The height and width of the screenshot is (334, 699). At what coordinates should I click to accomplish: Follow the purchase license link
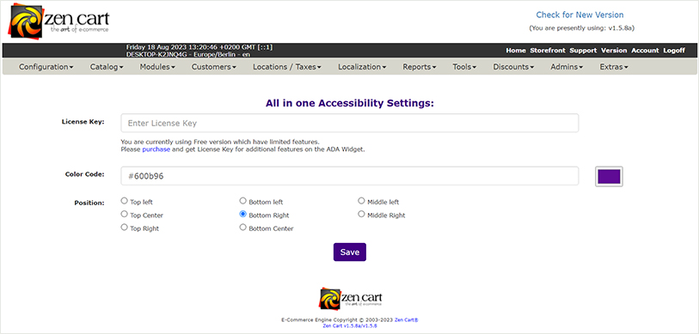(156, 149)
